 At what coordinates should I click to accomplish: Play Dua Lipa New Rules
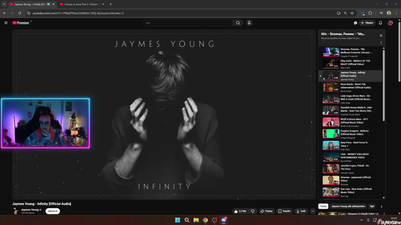(350, 192)
